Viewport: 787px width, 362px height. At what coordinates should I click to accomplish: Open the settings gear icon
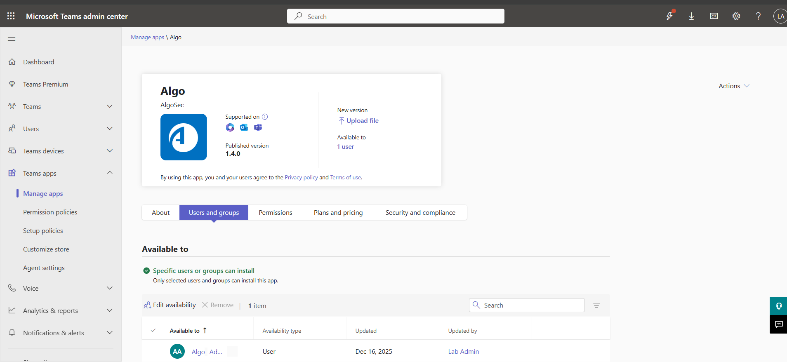pos(736,16)
